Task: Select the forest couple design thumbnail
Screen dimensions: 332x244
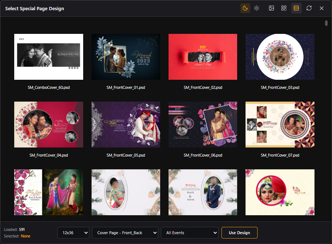Action: coord(49,192)
